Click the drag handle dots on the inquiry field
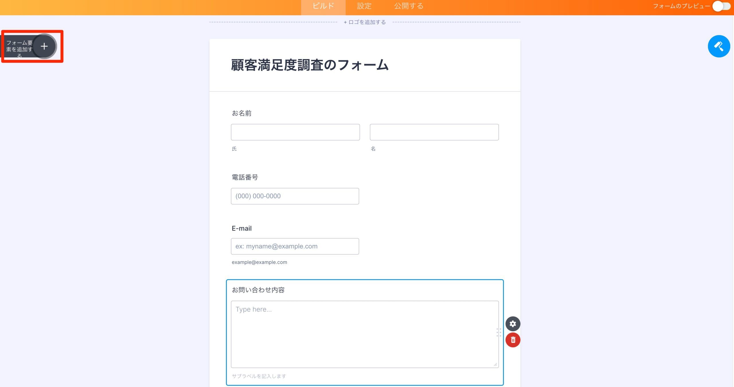 tap(499, 332)
